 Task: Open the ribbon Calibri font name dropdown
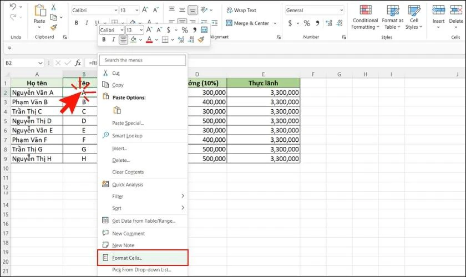[116, 10]
